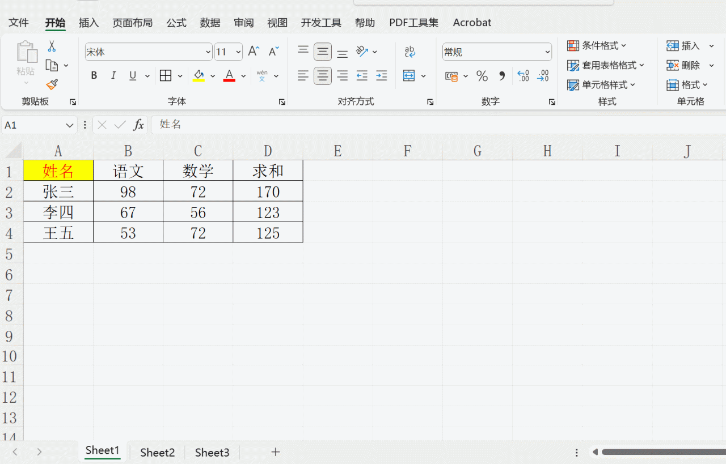Align cell text to the right
Screen dimensions: 726x464
pos(342,75)
